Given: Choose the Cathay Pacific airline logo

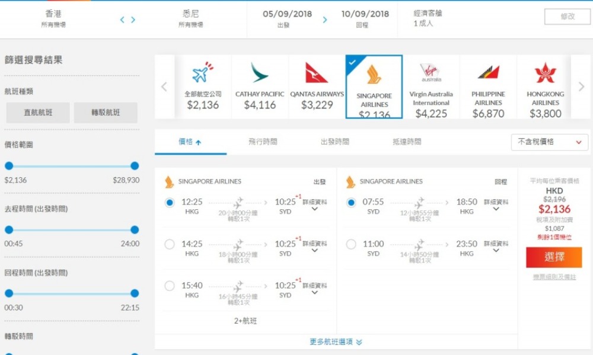Looking at the screenshot, I should 259,73.
